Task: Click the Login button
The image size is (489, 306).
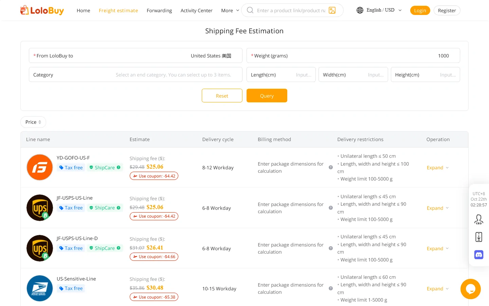Action: 420,11
